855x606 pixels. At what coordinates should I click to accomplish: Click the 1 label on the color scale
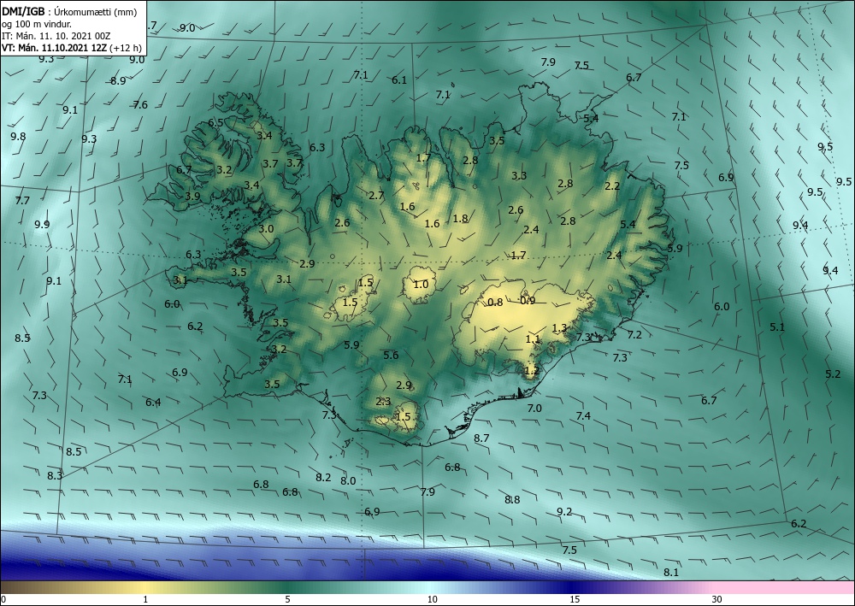click(145, 599)
